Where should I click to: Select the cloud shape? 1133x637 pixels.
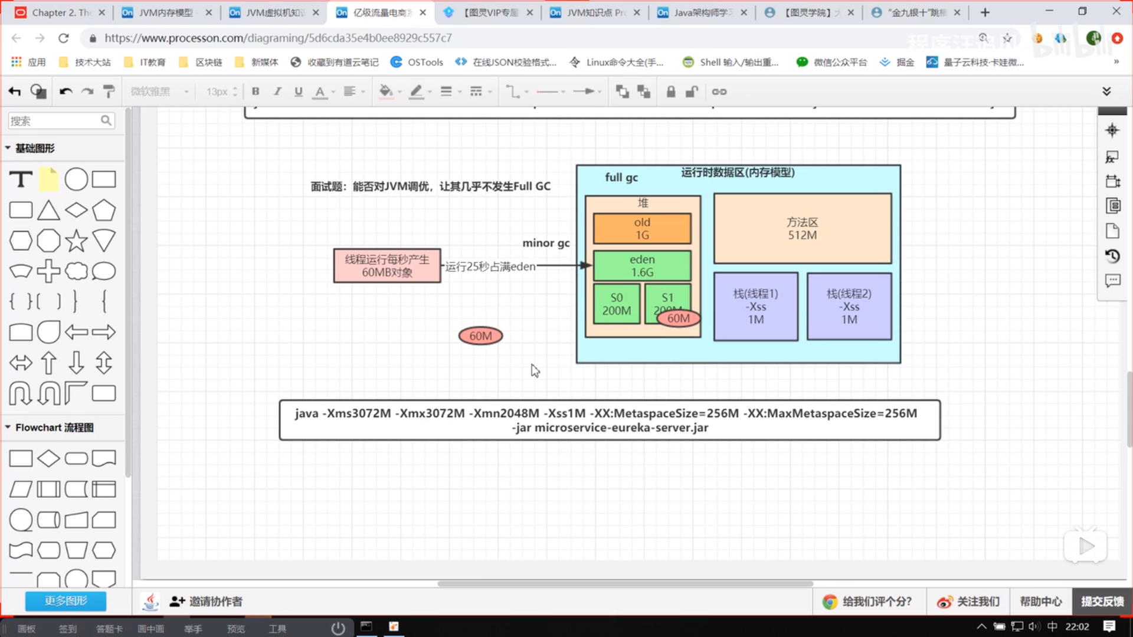tap(76, 271)
